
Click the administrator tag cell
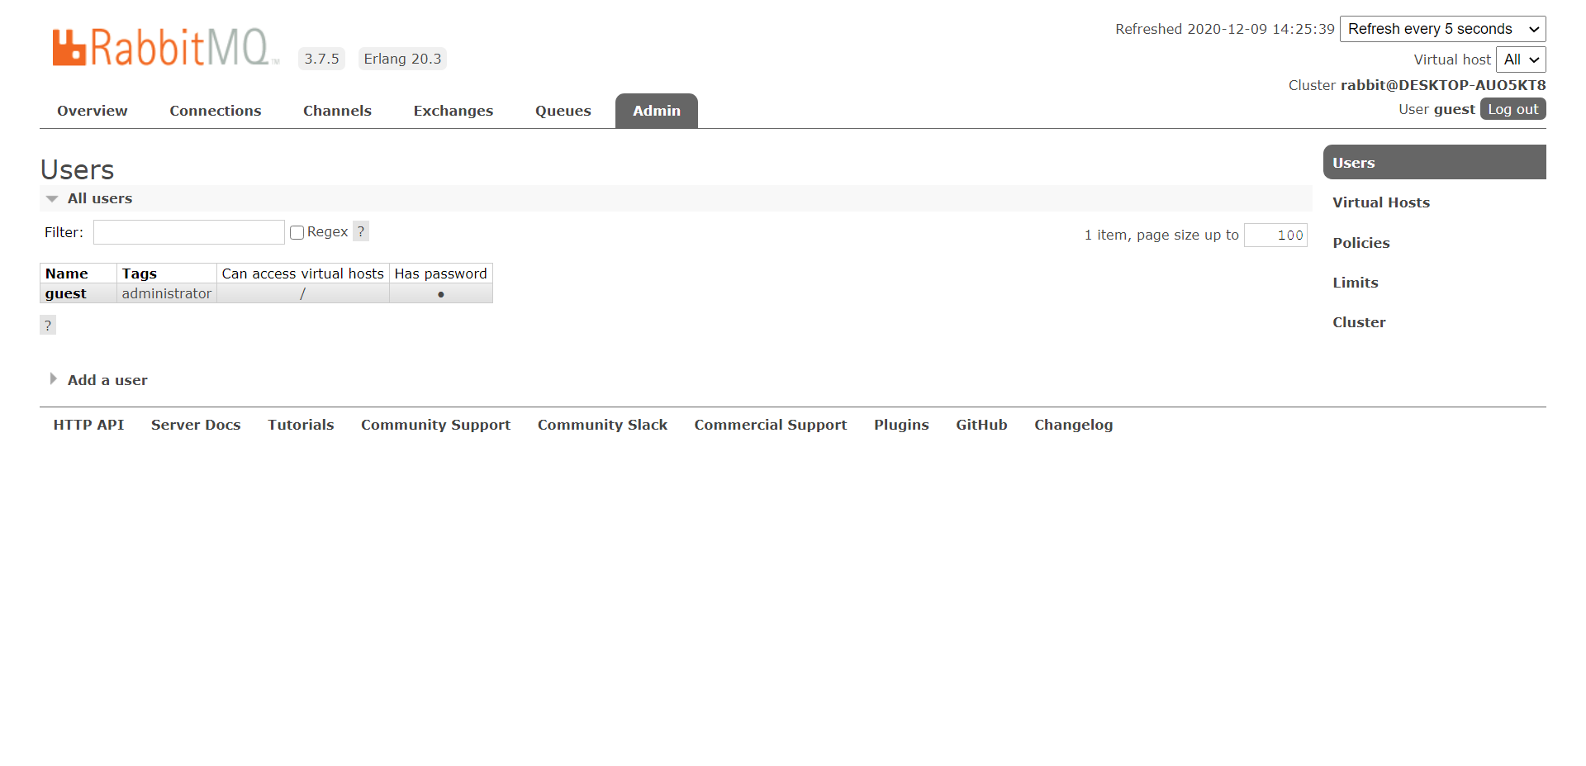(x=167, y=293)
